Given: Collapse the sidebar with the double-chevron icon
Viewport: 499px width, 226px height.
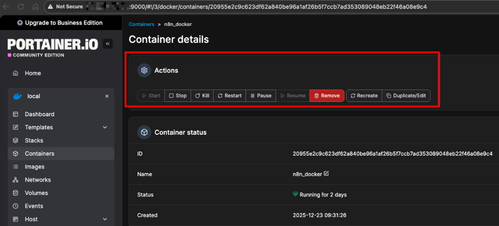Looking at the screenshot, I should click(107, 44).
